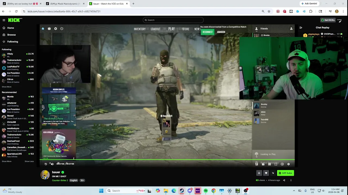Go back in the browser
The height and width of the screenshot is (195, 348).
click(3, 11)
